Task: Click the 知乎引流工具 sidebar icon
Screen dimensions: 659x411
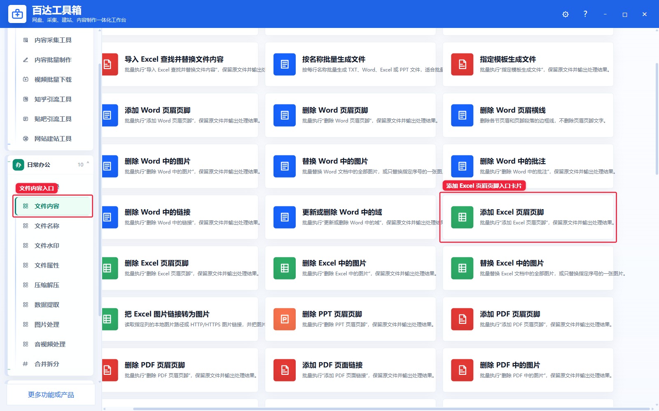Action: [26, 99]
